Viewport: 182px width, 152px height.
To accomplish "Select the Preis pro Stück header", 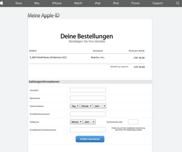I will (x=137, y=51).
